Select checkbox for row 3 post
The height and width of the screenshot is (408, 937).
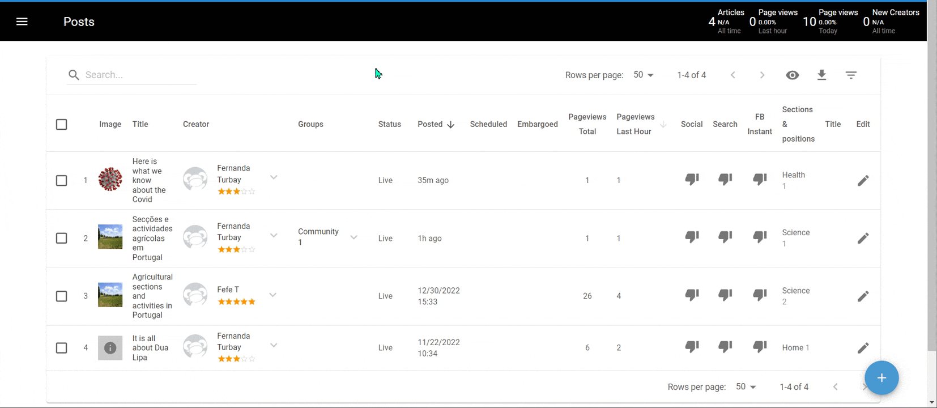62,296
